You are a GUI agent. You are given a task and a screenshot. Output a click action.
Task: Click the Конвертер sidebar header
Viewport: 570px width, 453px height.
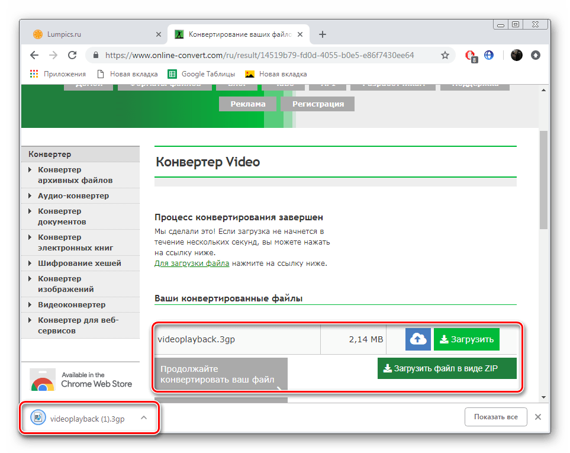(x=80, y=154)
